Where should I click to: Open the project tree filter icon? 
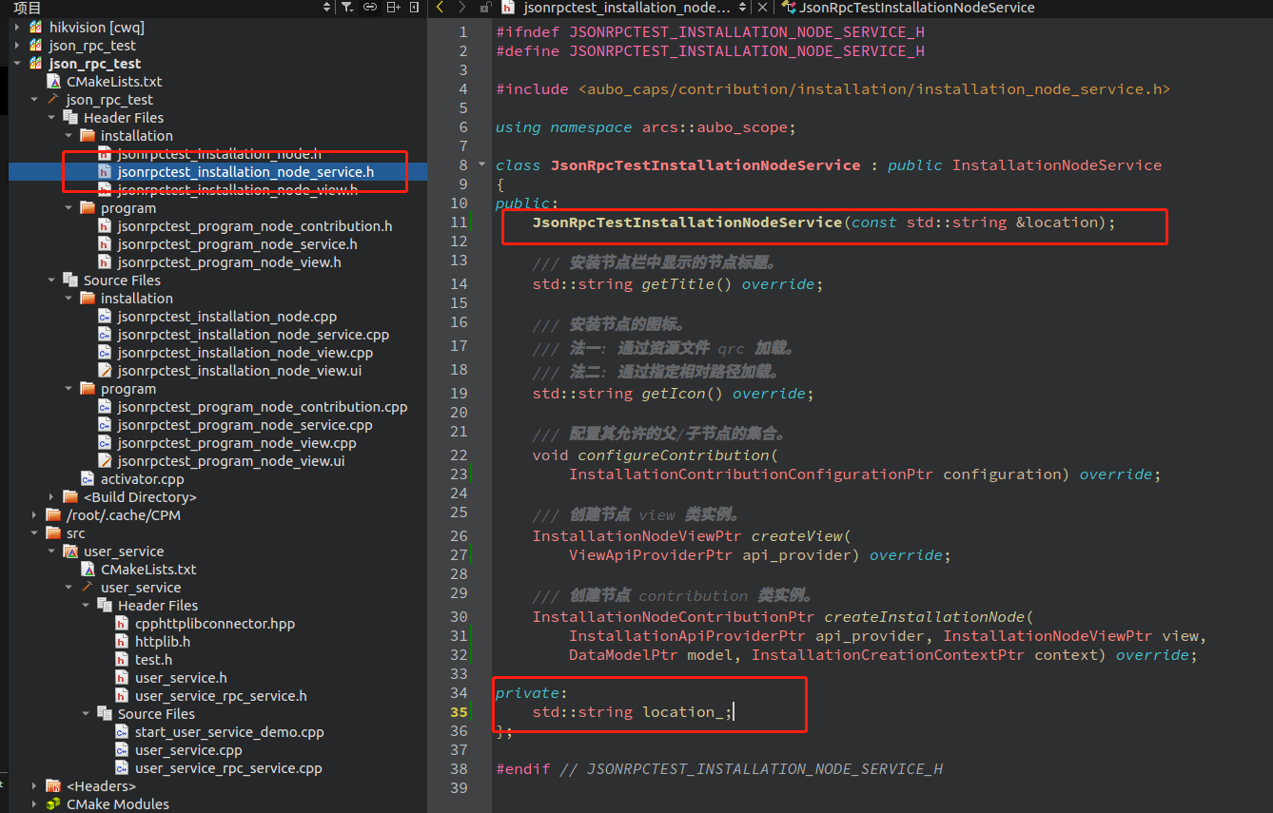click(347, 8)
